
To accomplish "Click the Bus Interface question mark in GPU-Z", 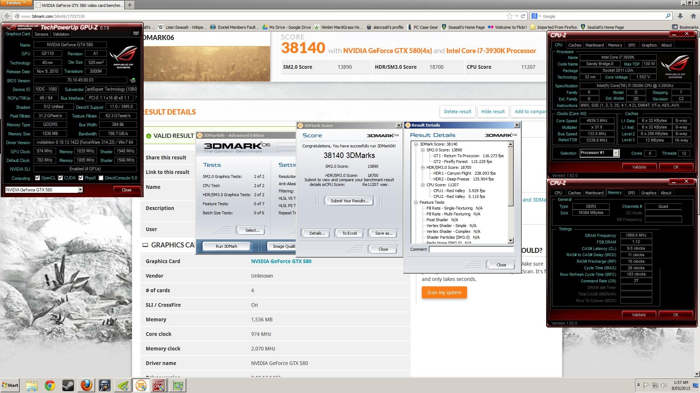I will [136, 98].
